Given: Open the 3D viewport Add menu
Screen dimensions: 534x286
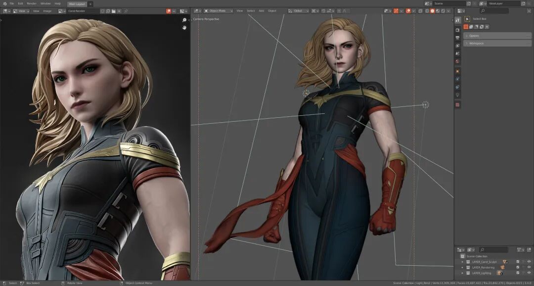Looking at the screenshot, I should 261,11.
